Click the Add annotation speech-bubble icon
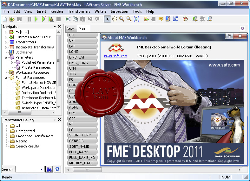This screenshot has height=181, width=250. pos(161,19)
